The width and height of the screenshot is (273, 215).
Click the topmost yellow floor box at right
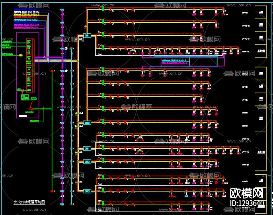pyautogui.click(x=261, y=13)
